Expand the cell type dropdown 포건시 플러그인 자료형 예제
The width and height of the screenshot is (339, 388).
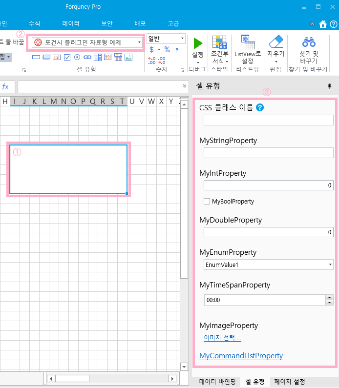click(139, 42)
